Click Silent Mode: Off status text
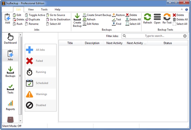The height and width of the screenshot is (130, 191). [12, 126]
